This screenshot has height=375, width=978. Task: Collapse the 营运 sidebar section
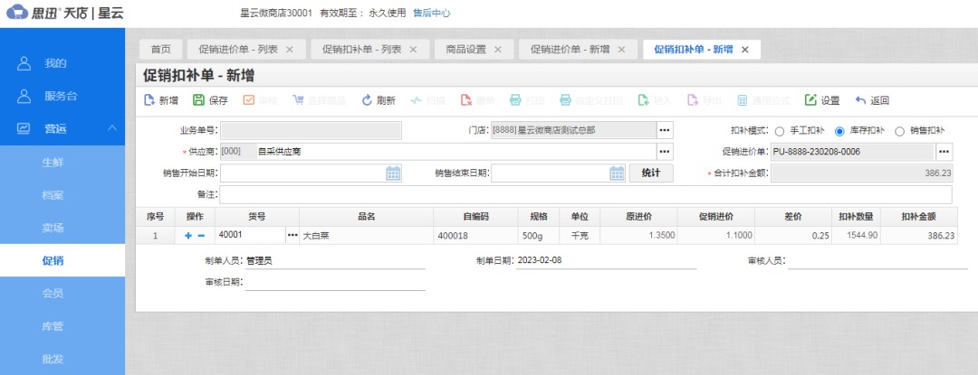pos(112,128)
